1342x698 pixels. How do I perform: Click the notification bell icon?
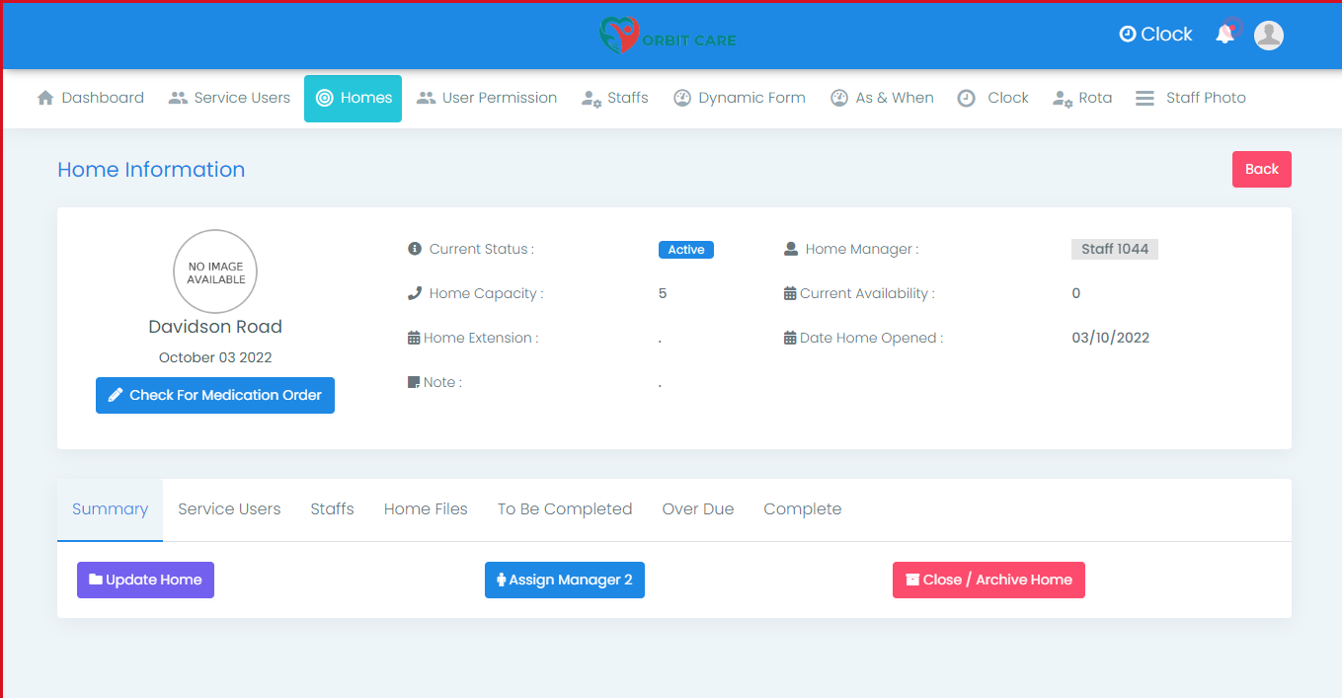point(1225,33)
